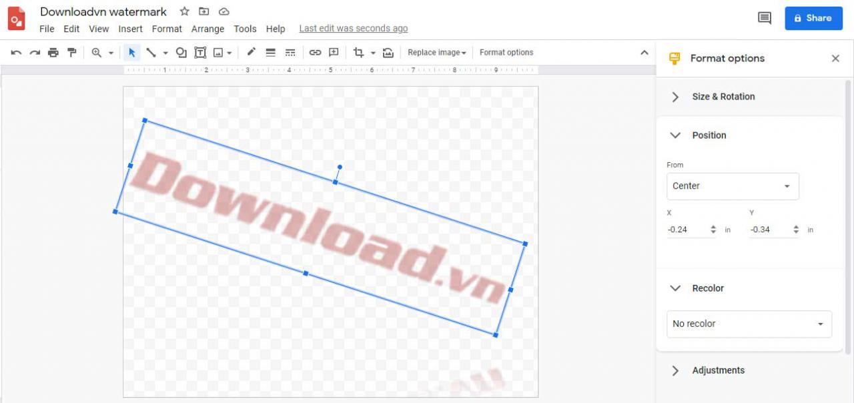Open the Border weight tool
Viewport: 854px width, 403px height.
270,53
